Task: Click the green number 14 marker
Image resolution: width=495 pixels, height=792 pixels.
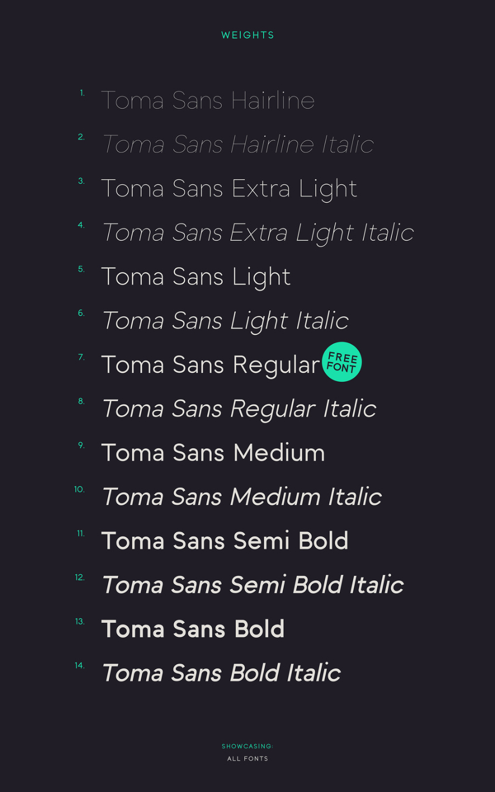Action: (80, 665)
